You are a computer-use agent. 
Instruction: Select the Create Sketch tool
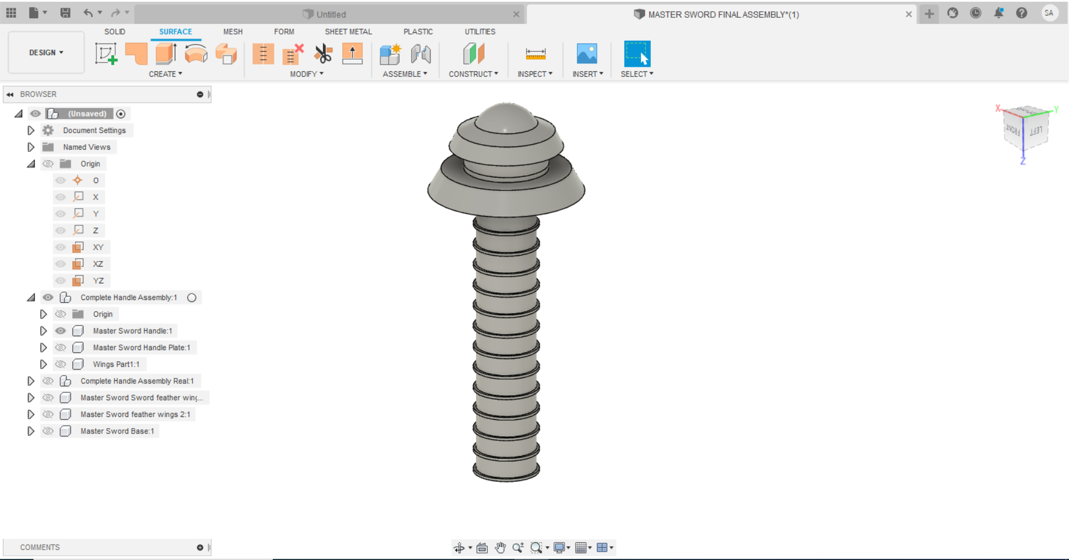tap(106, 54)
